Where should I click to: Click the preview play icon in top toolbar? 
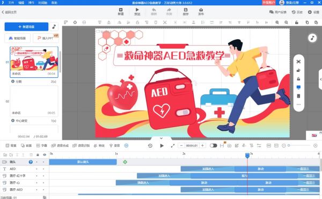pos(137,10)
